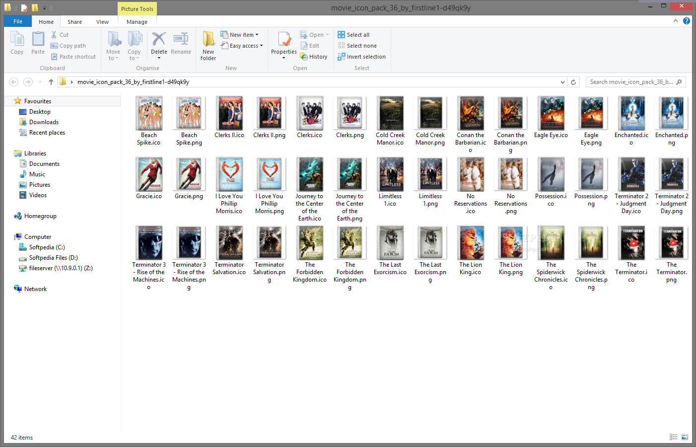This screenshot has width=696, height=447.
Task: Click the Refresh button
Action: 573,82
